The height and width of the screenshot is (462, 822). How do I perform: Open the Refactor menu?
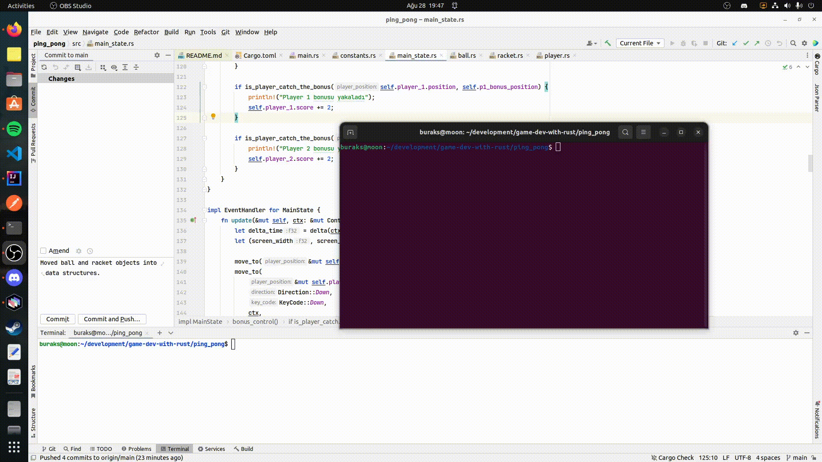146,32
